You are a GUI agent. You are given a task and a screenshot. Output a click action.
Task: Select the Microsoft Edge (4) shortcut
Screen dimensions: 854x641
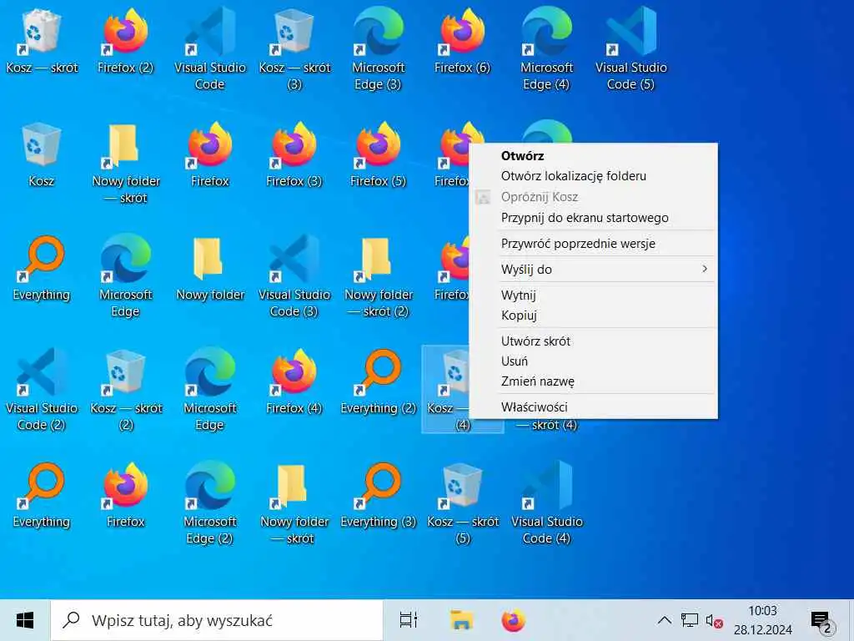click(546, 48)
